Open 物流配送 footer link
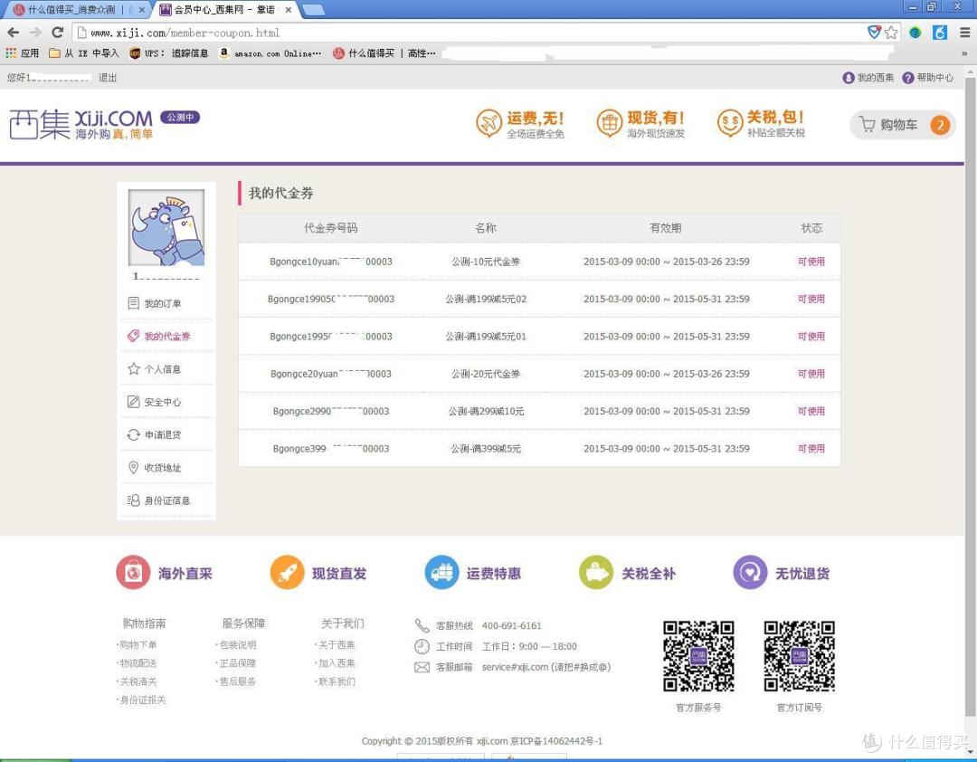This screenshot has height=762, width=977. tap(138, 662)
